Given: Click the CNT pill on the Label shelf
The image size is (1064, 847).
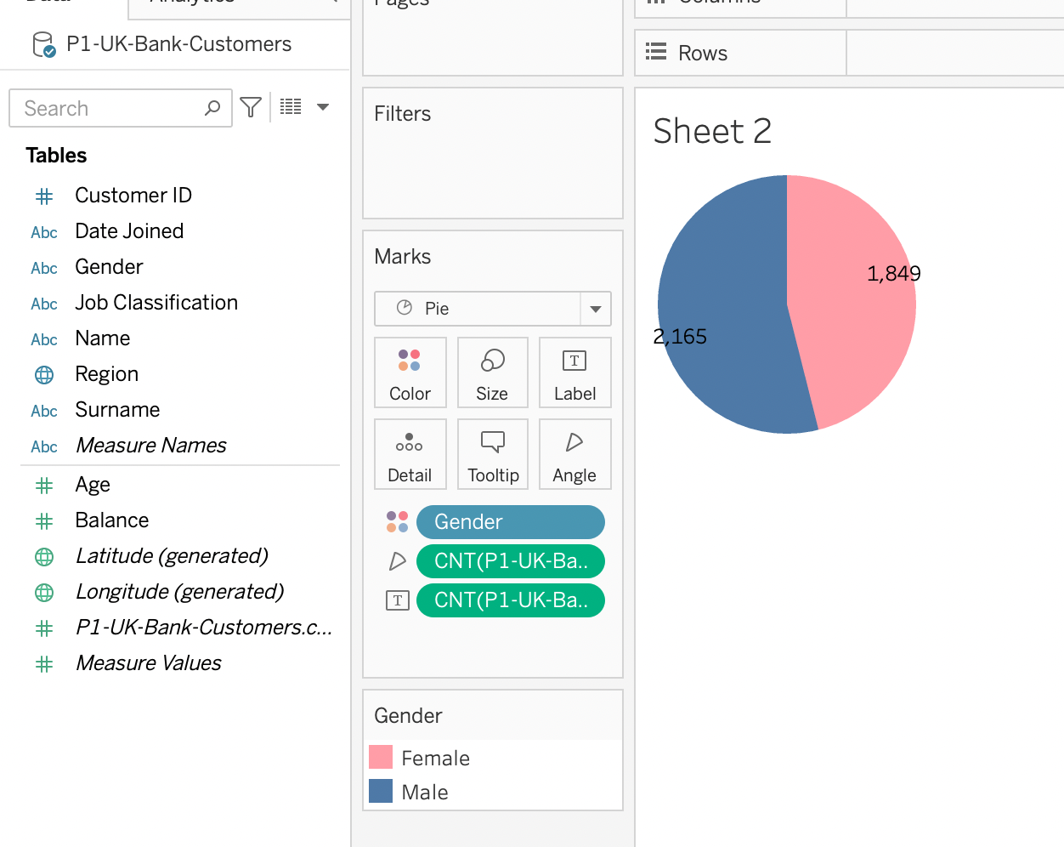Looking at the screenshot, I should (x=510, y=600).
